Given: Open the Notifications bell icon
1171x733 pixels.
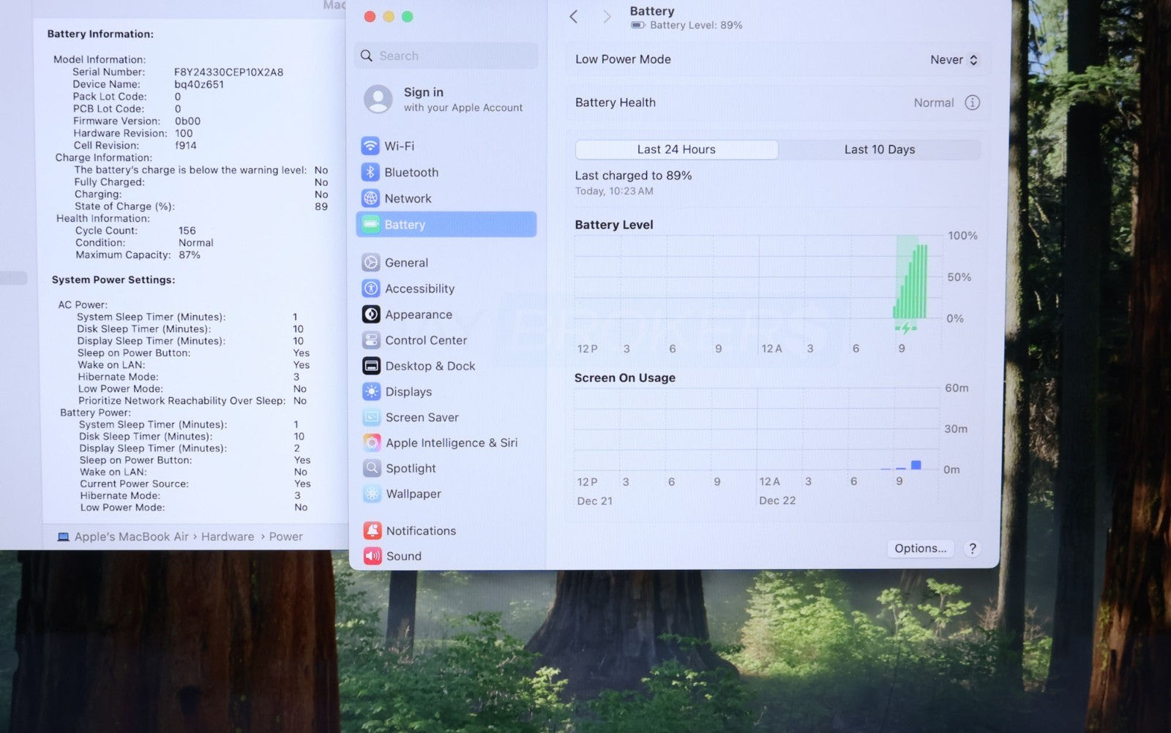Looking at the screenshot, I should [x=373, y=530].
